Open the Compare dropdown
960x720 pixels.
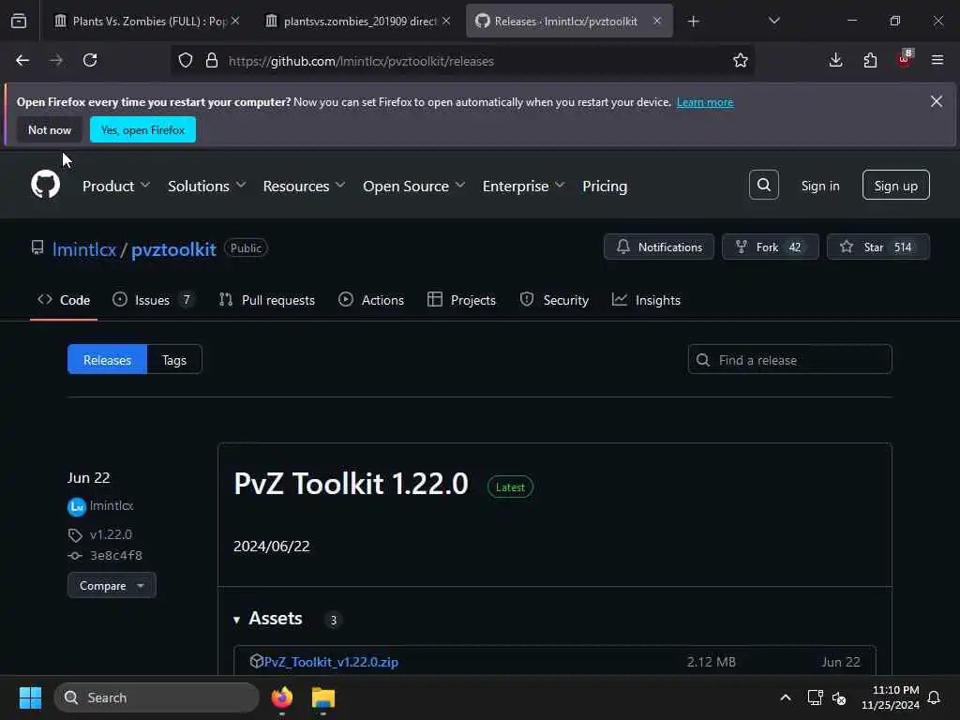112,585
